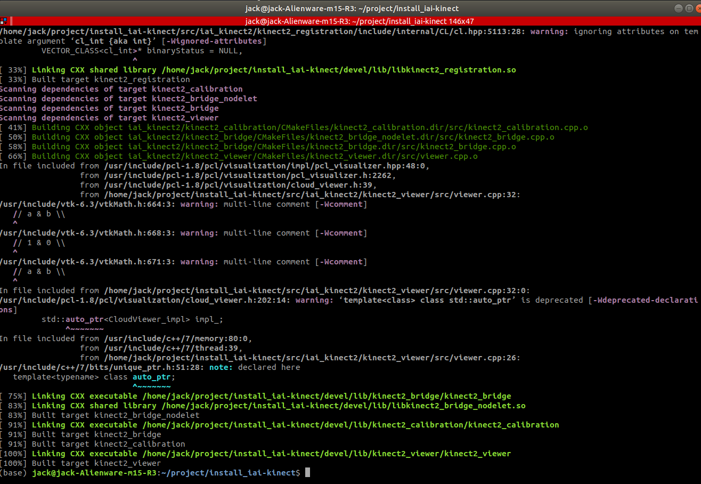Click the 'viewer.cpp:32:0' included-from line

coord(265,291)
